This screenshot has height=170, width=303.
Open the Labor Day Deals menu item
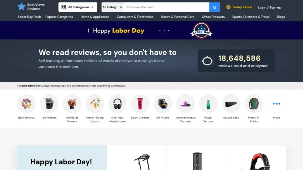tap(30, 17)
